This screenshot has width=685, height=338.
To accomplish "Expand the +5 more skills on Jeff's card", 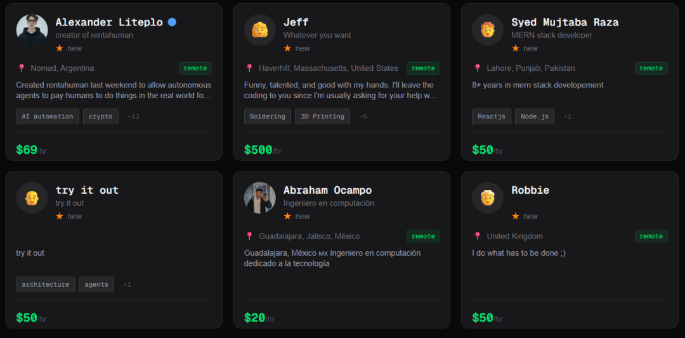I will point(363,116).
